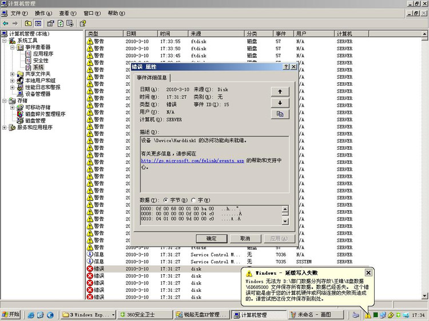
Task: Copy event details with the copy button
Action: 280,114
